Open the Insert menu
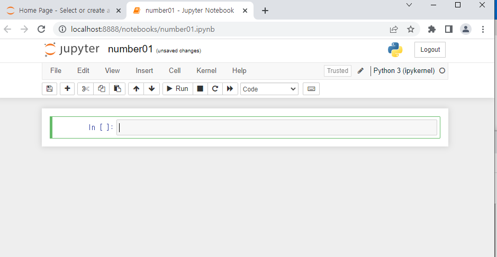Viewport: 497px width, 257px height. click(144, 70)
